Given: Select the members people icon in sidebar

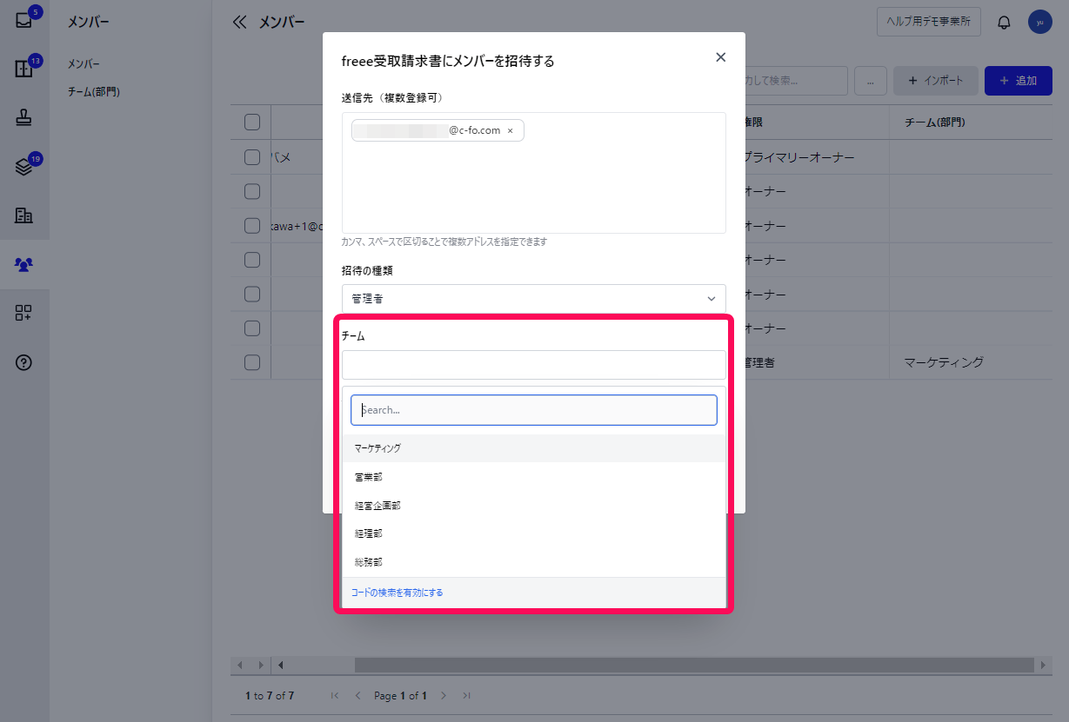Looking at the screenshot, I should tap(24, 264).
